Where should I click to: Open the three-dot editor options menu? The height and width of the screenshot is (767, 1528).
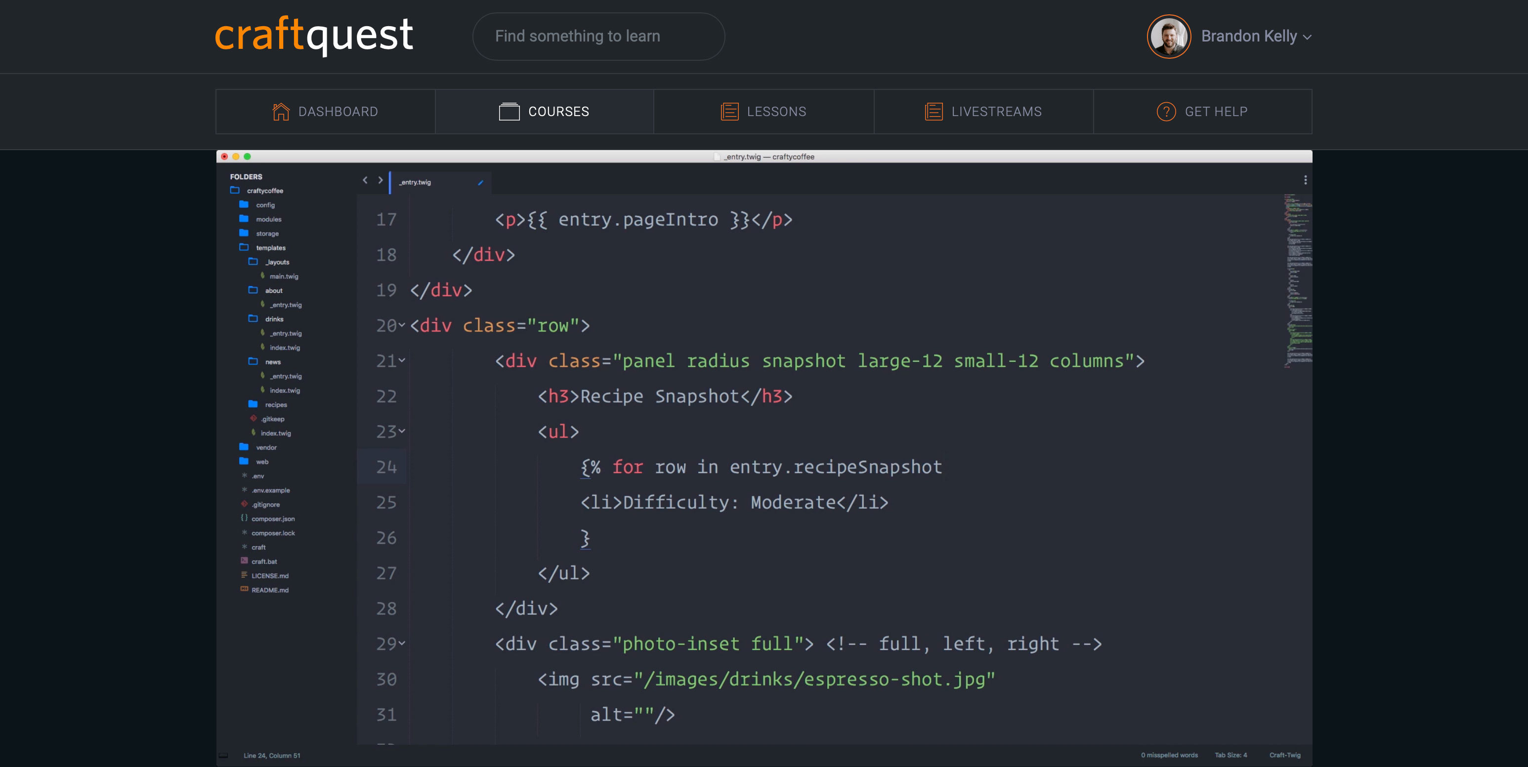(x=1305, y=180)
